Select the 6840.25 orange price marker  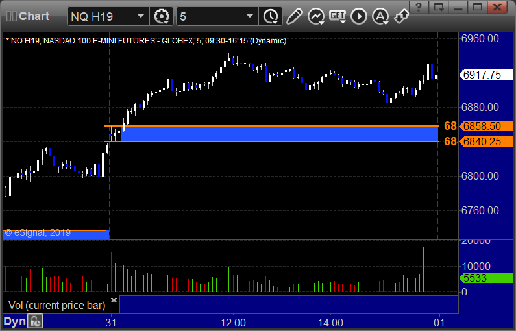coord(486,141)
